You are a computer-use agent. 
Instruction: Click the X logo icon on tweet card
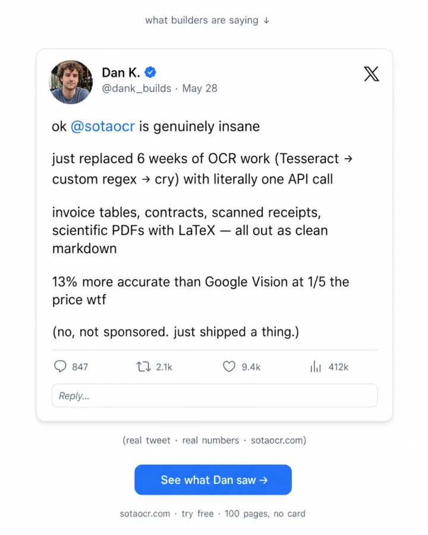372,74
